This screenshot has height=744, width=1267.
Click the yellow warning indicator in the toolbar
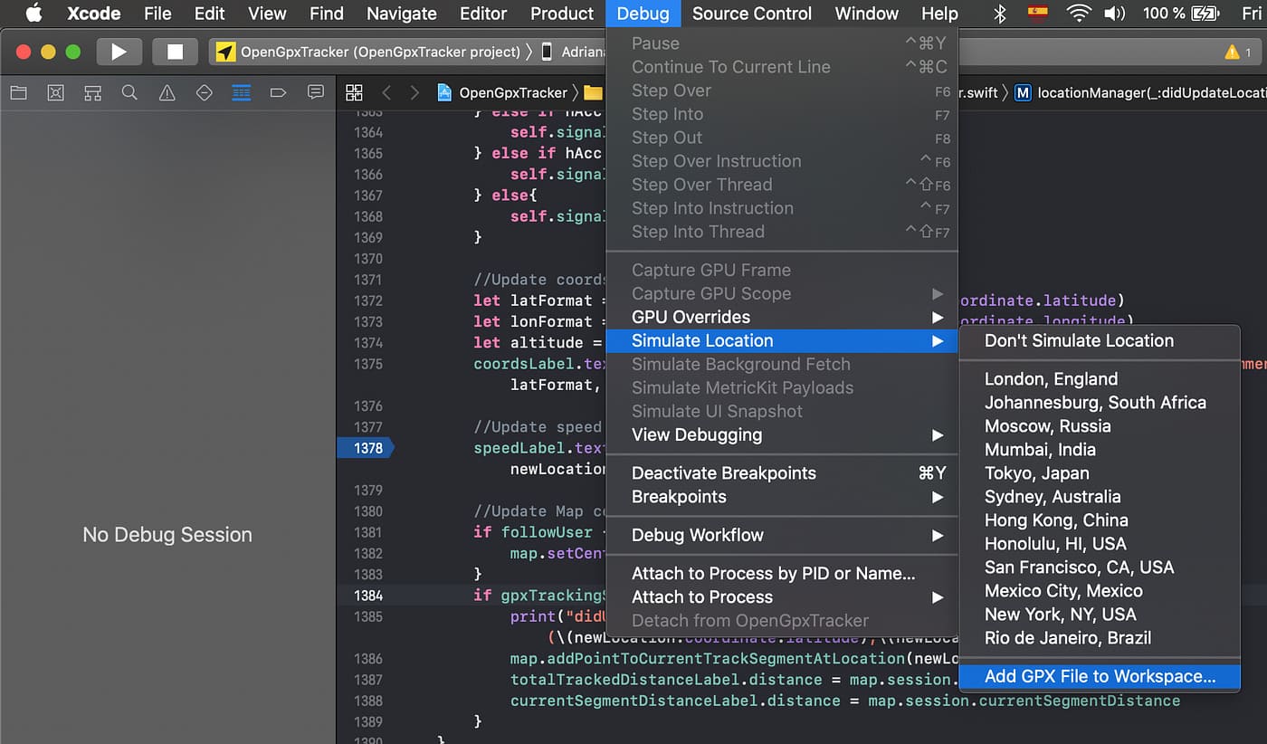(1237, 52)
